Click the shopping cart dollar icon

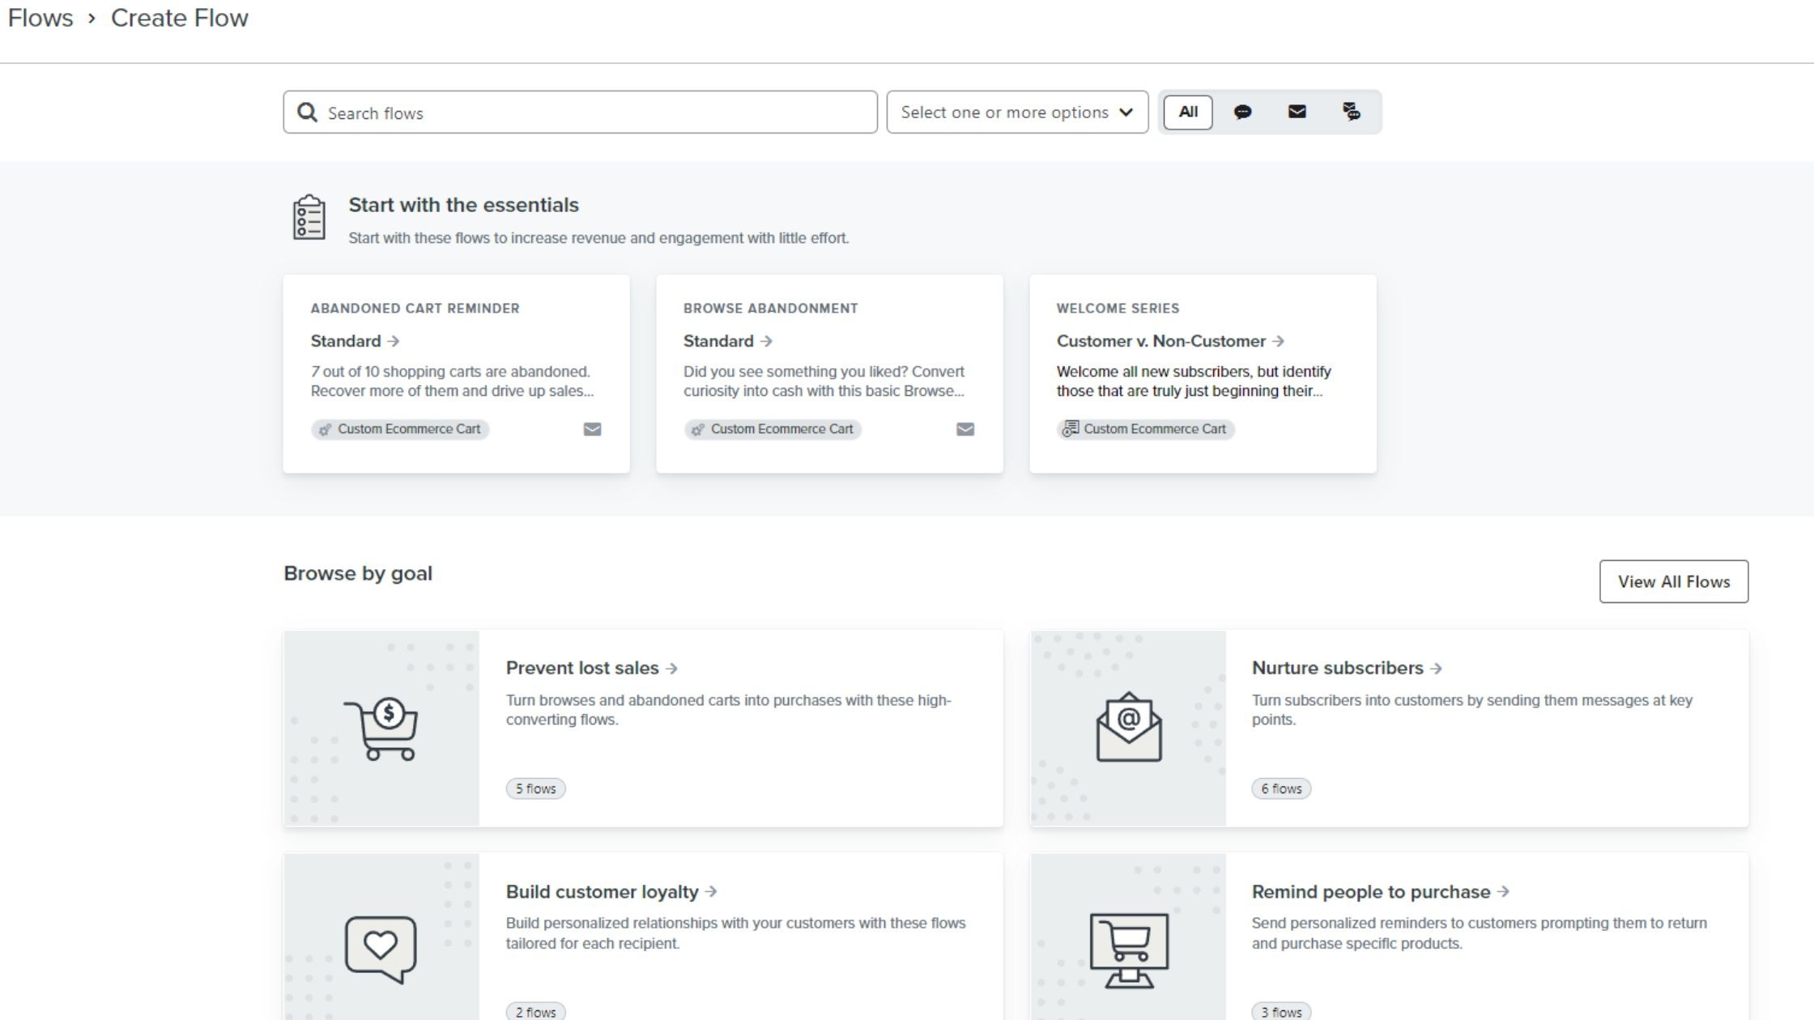click(x=381, y=729)
